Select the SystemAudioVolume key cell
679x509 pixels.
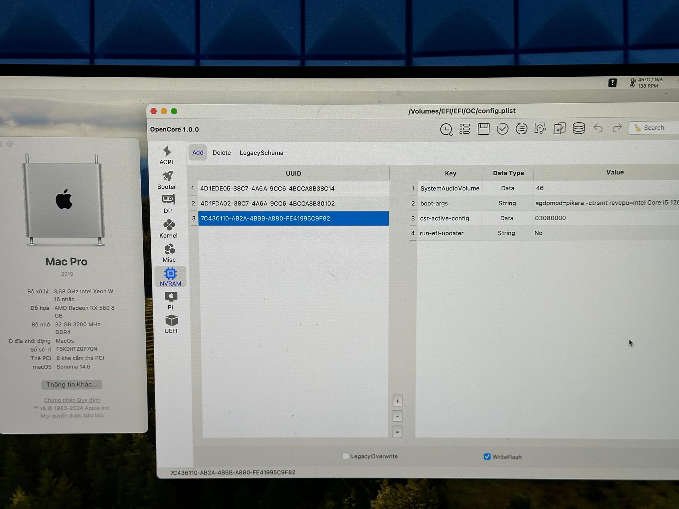click(450, 188)
